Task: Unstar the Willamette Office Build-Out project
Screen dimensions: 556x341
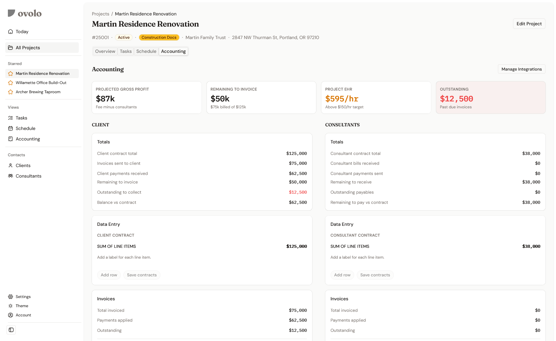Action: 10,83
